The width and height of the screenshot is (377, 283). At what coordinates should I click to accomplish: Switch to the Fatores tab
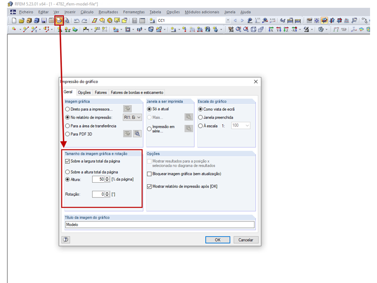[101, 92]
